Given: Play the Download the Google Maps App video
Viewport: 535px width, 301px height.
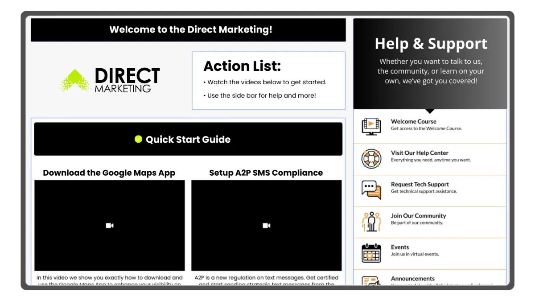Looking at the screenshot, I should [110, 225].
